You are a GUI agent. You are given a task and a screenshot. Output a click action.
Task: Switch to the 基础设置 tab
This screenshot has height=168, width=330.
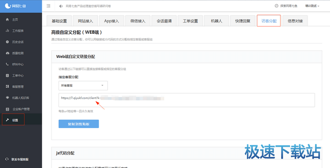59,21
